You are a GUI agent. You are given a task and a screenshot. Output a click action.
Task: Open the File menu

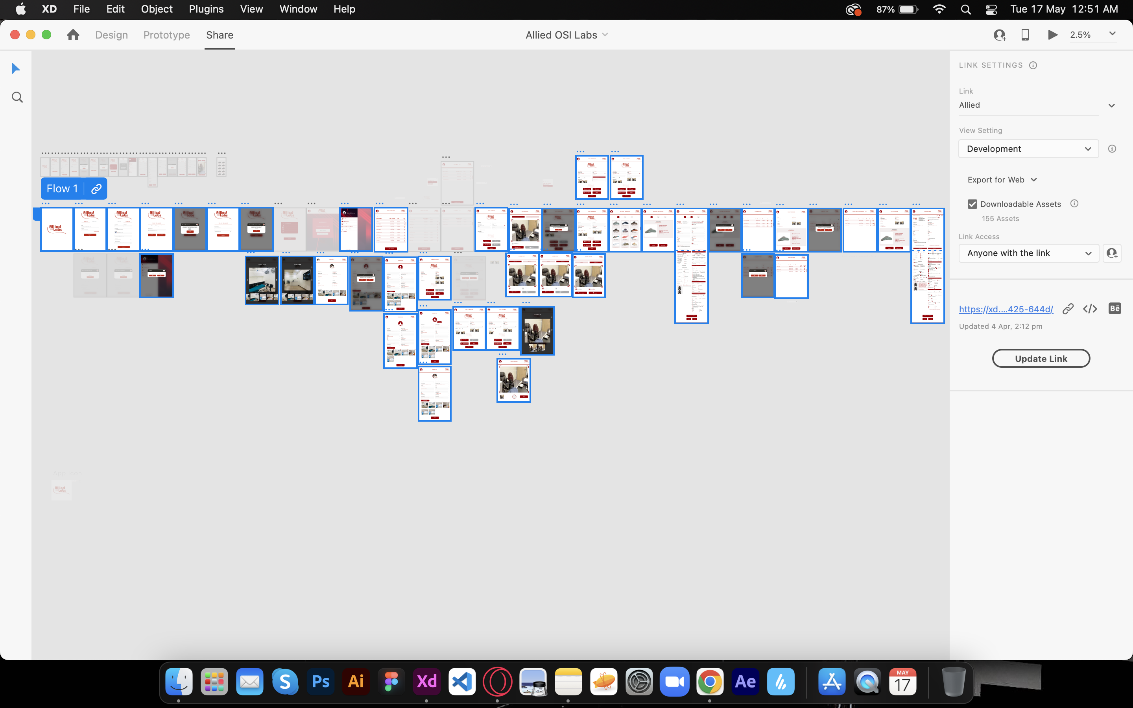coord(81,9)
